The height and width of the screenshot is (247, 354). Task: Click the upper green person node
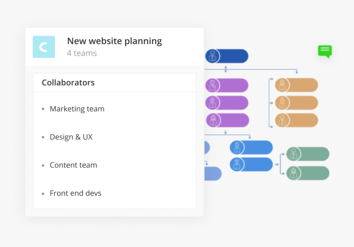click(308, 154)
